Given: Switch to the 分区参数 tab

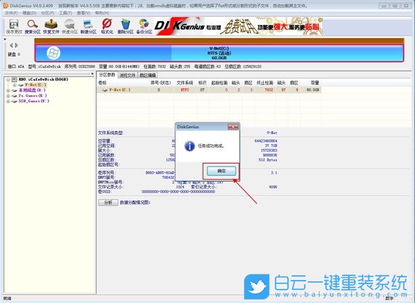Looking at the screenshot, I should [107, 74].
